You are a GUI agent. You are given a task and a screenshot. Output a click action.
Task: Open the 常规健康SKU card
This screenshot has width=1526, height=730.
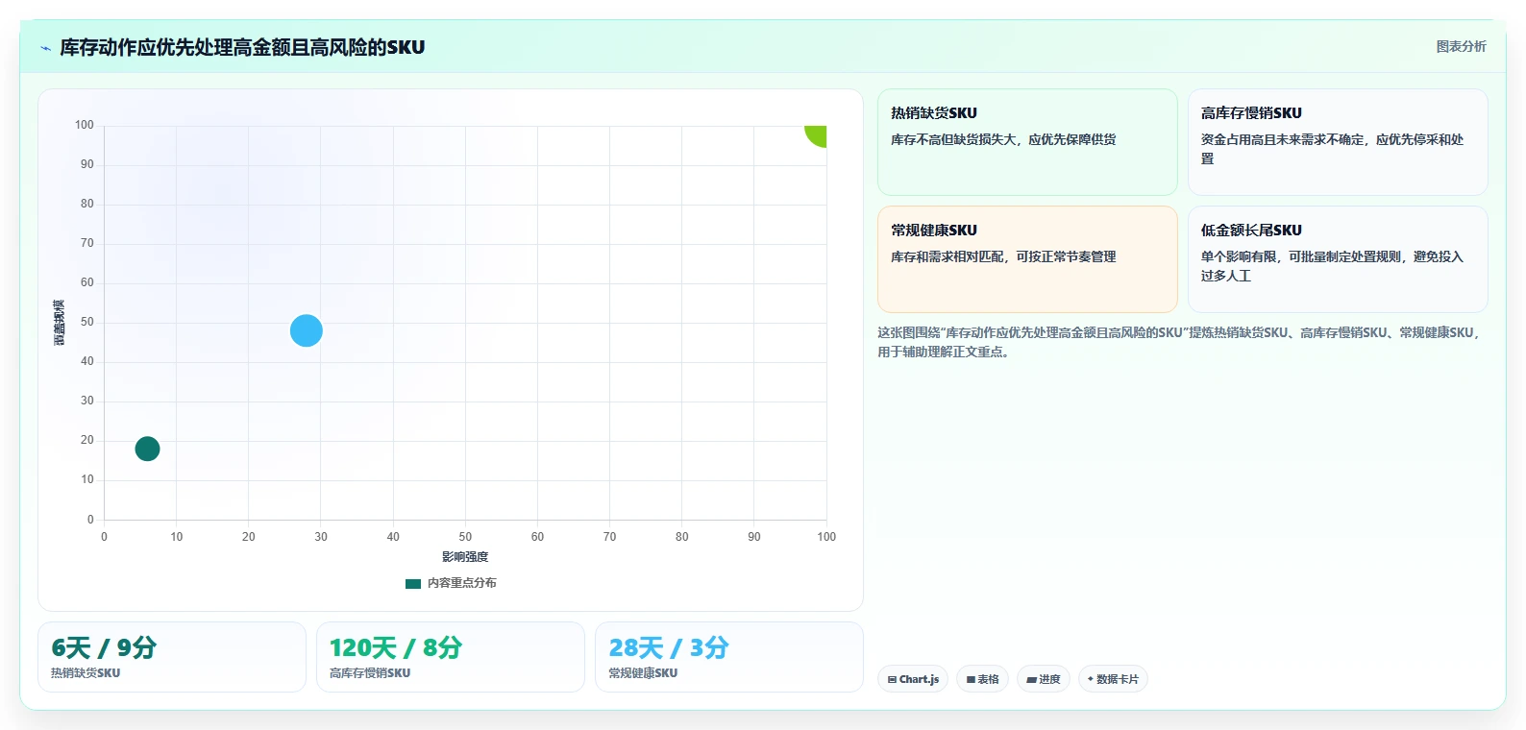[x=1027, y=259]
